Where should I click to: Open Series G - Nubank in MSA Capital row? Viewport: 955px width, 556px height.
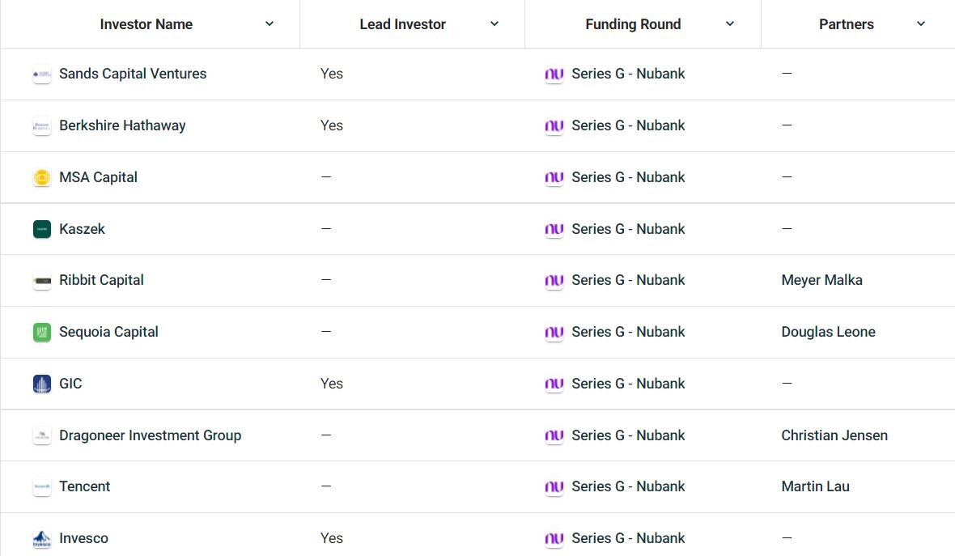pyautogui.click(x=628, y=177)
